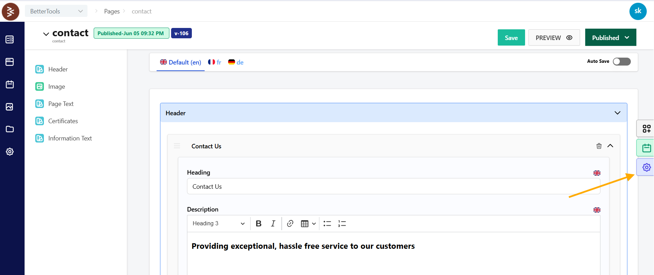
Task: Open settings gear on right panel
Action: pos(646,167)
